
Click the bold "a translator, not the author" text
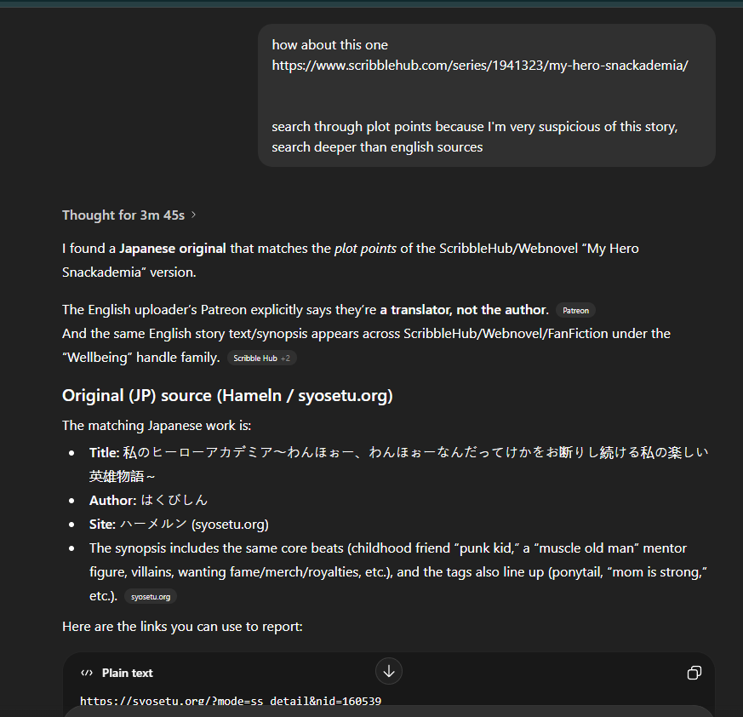point(464,309)
